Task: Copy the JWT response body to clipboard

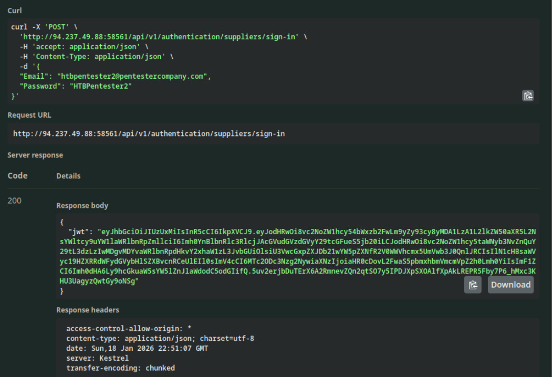Action: (473, 285)
